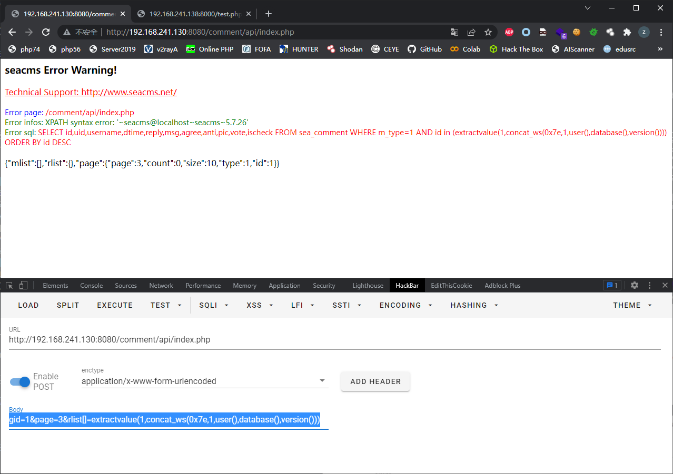Close the 192.168.241.138:8000/test.php tab
This screenshot has width=673, height=474.
tap(249, 14)
